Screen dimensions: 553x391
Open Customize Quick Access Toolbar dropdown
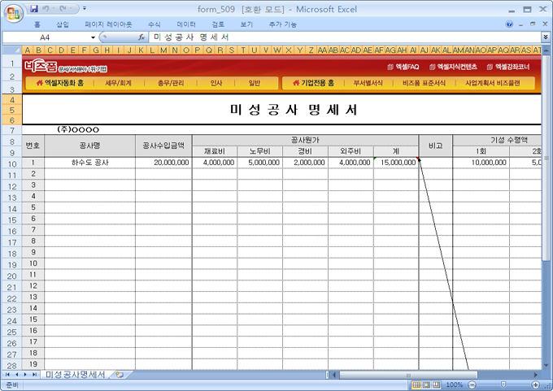[x=86, y=8]
